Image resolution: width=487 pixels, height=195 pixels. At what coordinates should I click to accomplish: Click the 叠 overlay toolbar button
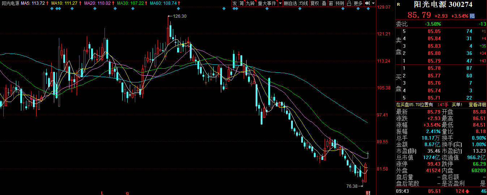(324, 3)
